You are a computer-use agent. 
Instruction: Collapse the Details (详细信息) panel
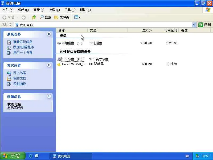tap(49, 97)
